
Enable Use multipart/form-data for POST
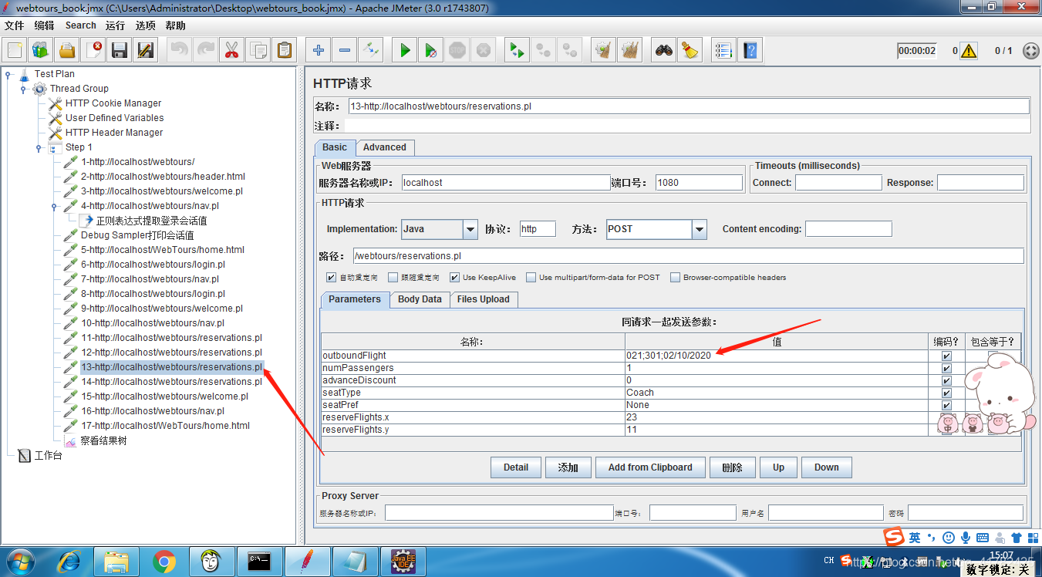[531, 278]
